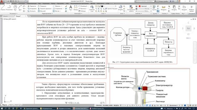Click the Table (Таблица) tool
Screen dimensions: 197x110
point(82,11)
